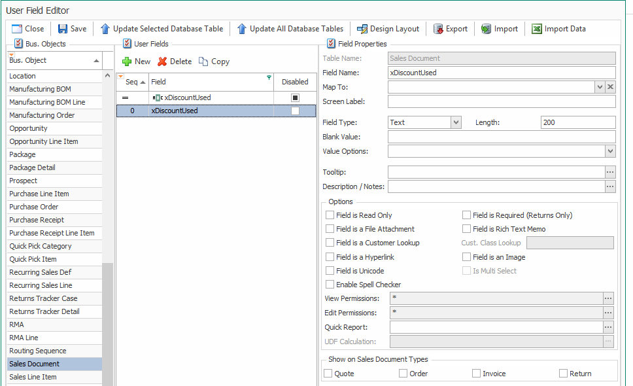Click the Screen Label input field
633x386 pixels.
[x=501, y=101]
